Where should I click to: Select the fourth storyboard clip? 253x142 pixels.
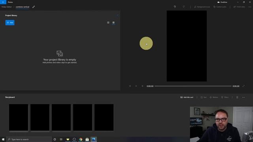coord(83,118)
